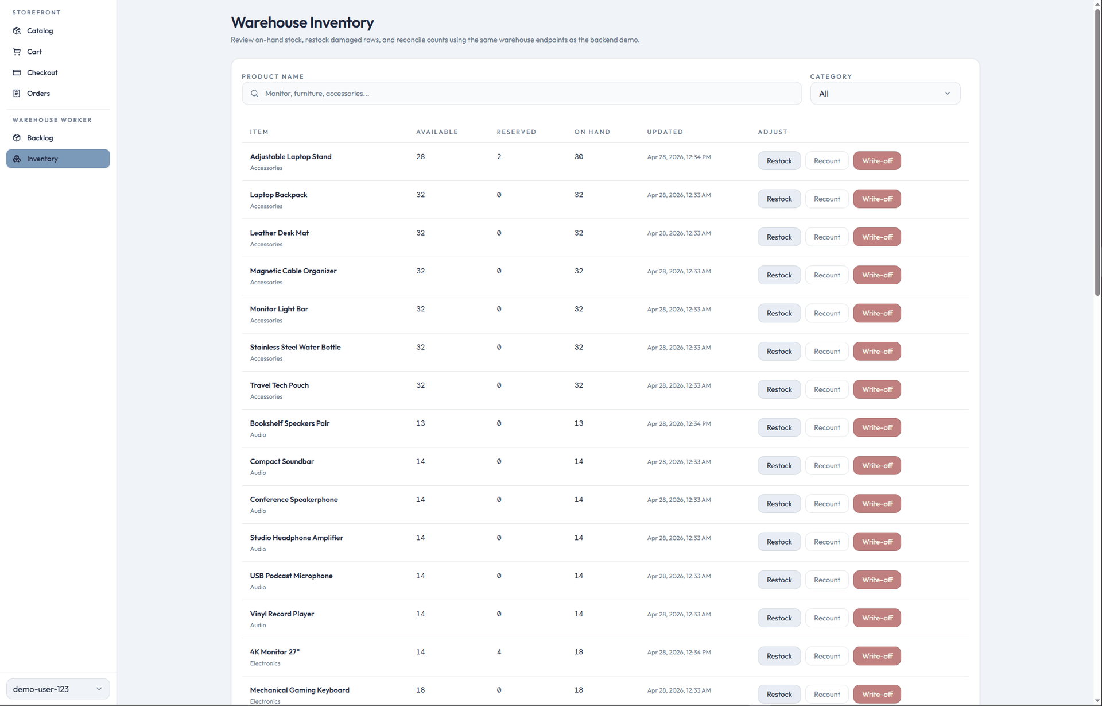Restock the 4K Monitor 27"
This screenshot has width=1102, height=706.
click(x=779, y=655)
